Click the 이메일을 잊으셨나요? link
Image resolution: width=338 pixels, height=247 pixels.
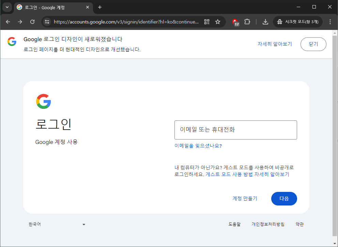point(198,146)
